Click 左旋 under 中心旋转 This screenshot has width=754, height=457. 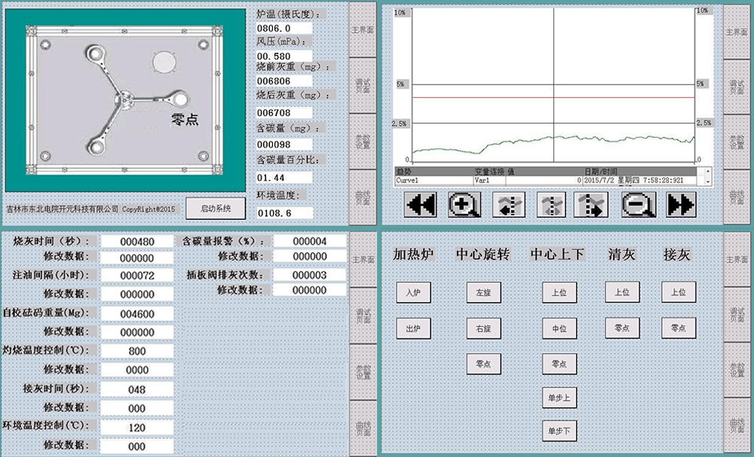click(x=483, y=292)
